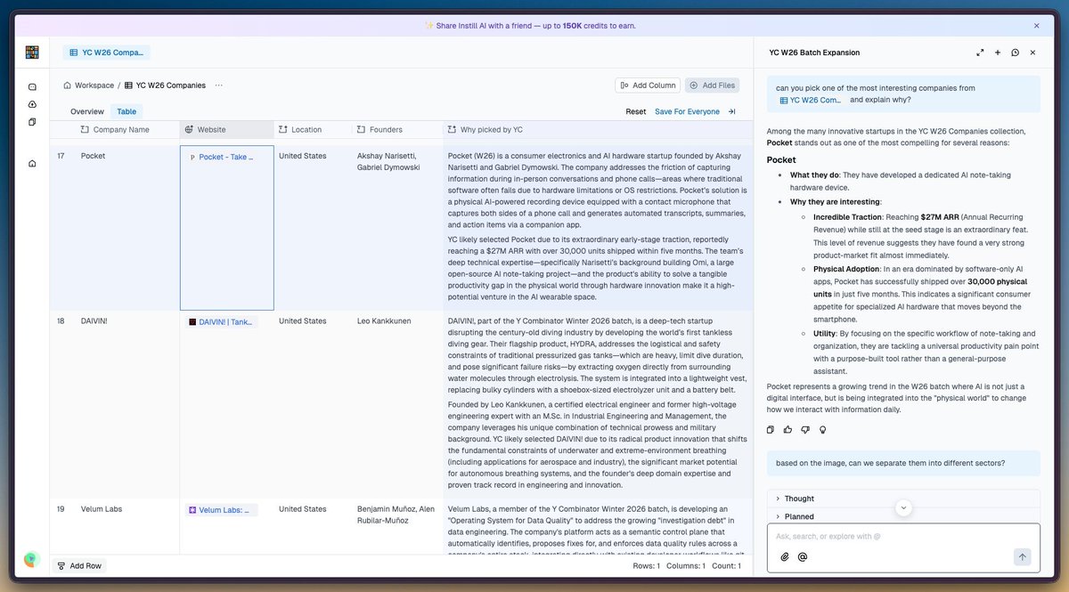Click the Location column type icon
This screenshot has width=1069, height=592.
coord(283,130)
